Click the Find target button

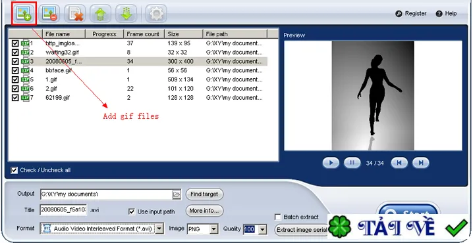(x=204, y=194)
